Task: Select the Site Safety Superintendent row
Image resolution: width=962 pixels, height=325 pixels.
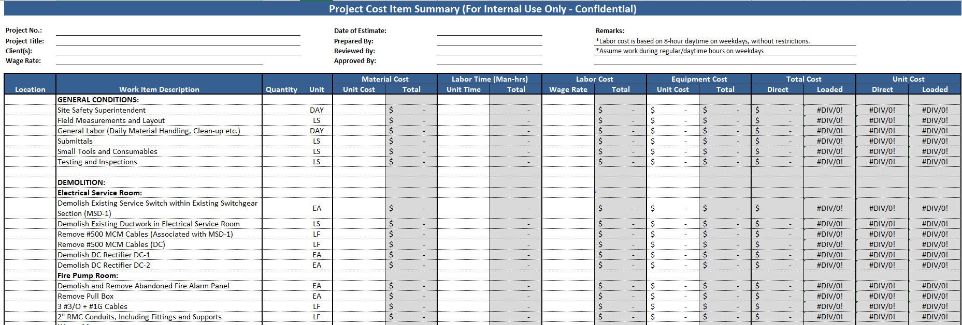Action: (482, 110)
